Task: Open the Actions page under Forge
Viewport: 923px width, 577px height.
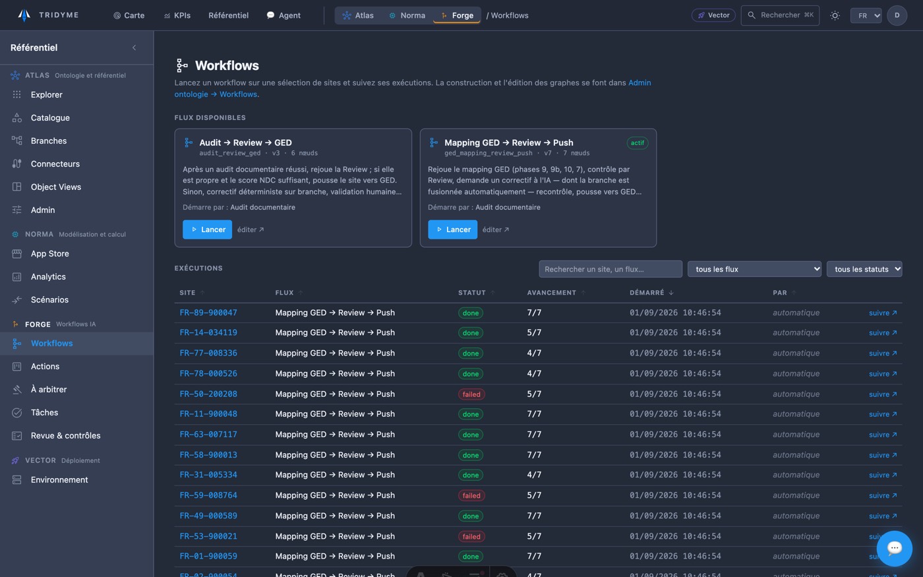Action: [76, 367]
